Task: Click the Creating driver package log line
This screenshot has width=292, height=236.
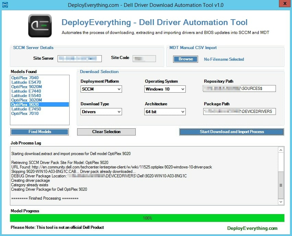Action: 31,180
